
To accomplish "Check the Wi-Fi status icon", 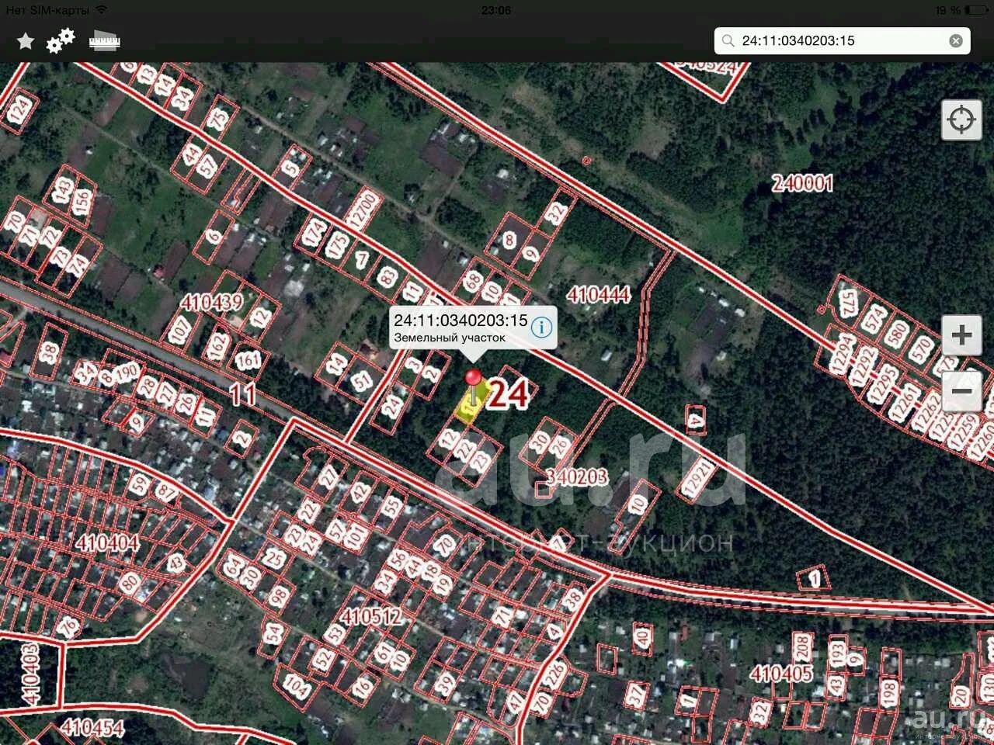I will (x=101, y=10).
